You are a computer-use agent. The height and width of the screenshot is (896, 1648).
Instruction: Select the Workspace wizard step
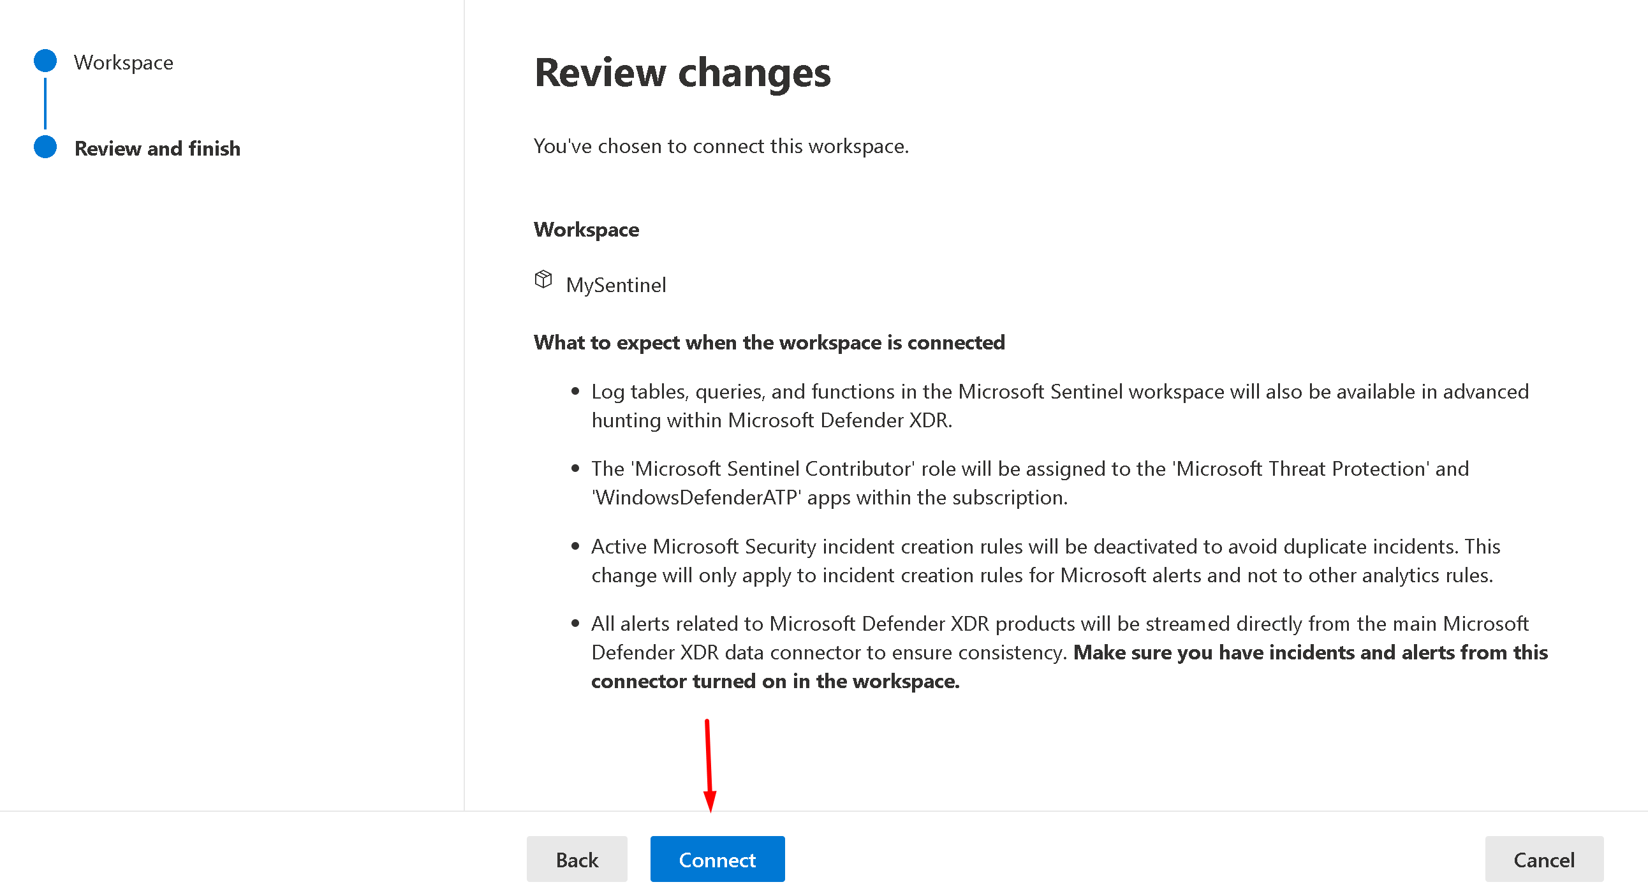click(x=124, y=62)
